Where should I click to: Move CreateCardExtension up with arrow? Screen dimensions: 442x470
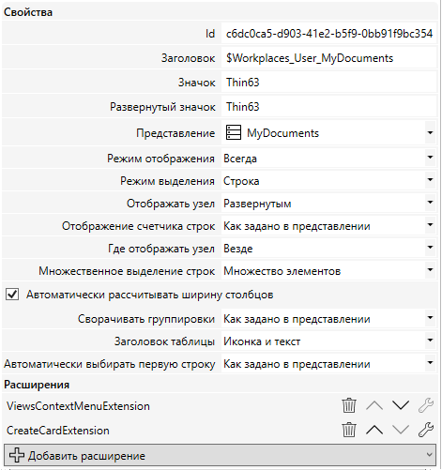coord(374,430)
